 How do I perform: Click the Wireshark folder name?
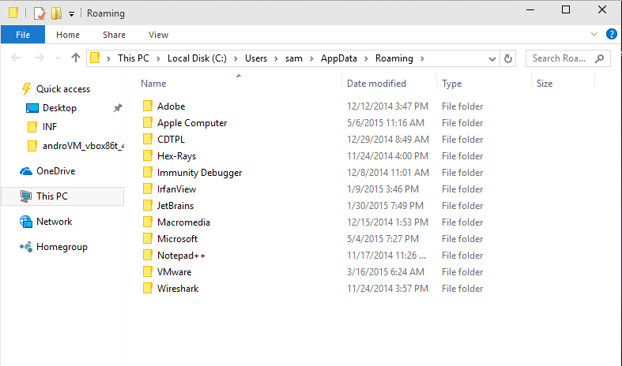pyautogui.click(x=178, y=289)
